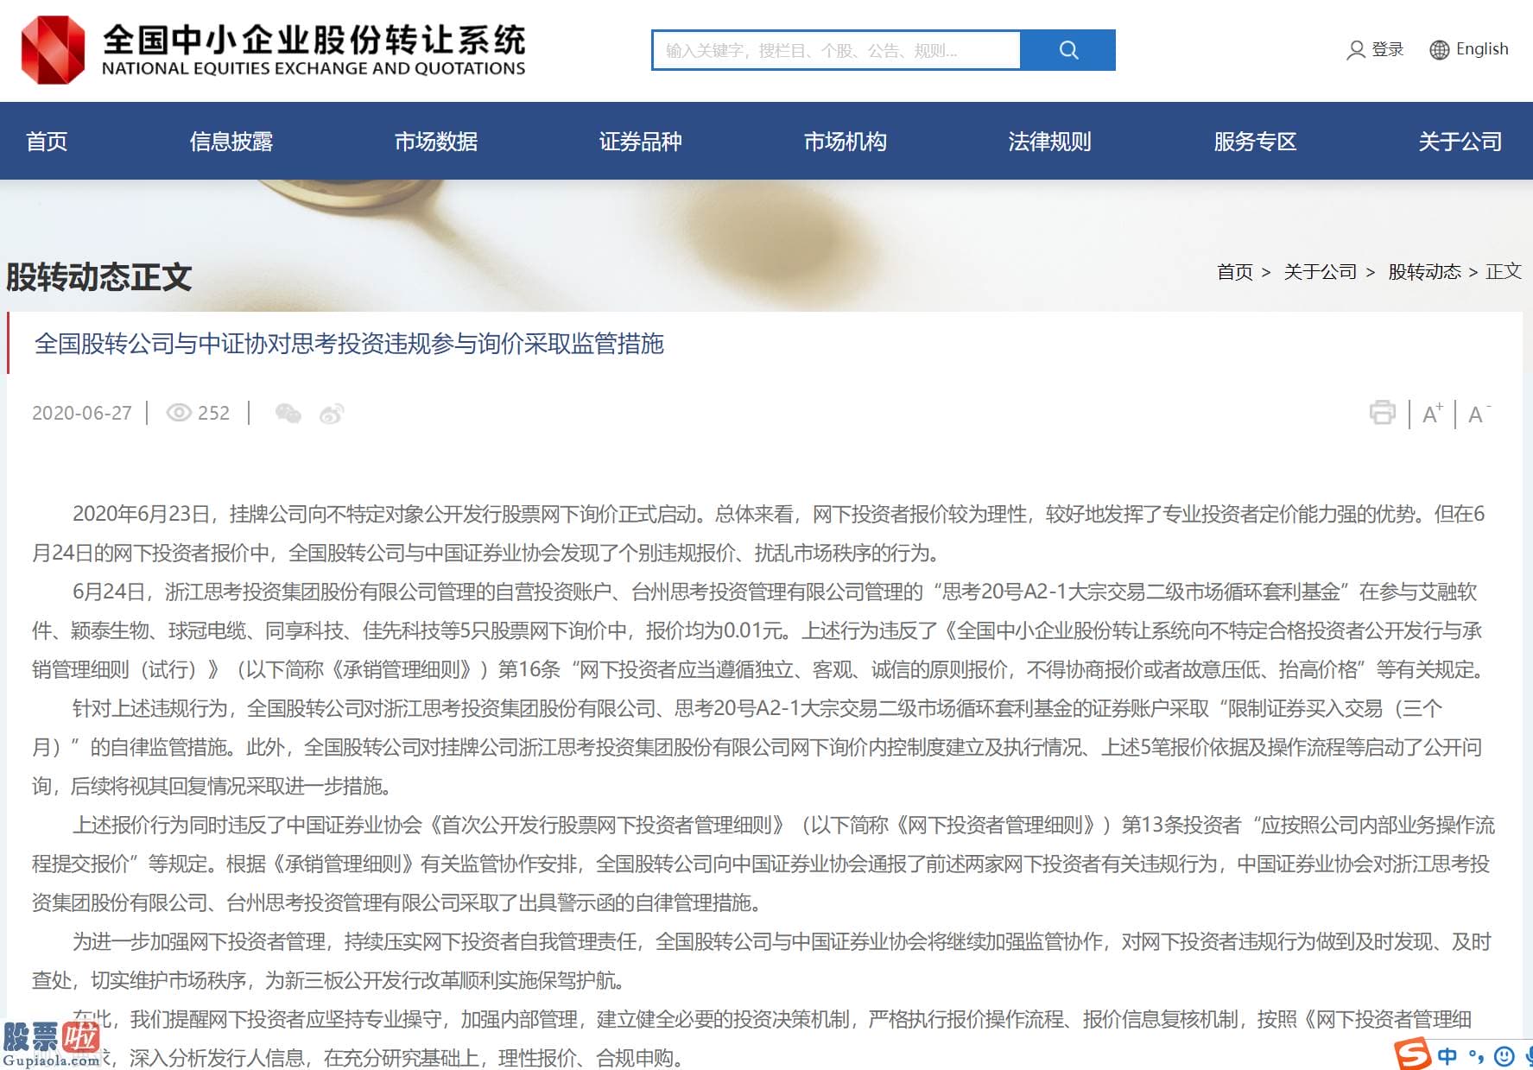Open the 信息披露 navigation menu
The image size is (1533, 1070).
pyautogui.click(x=231, y=142)
